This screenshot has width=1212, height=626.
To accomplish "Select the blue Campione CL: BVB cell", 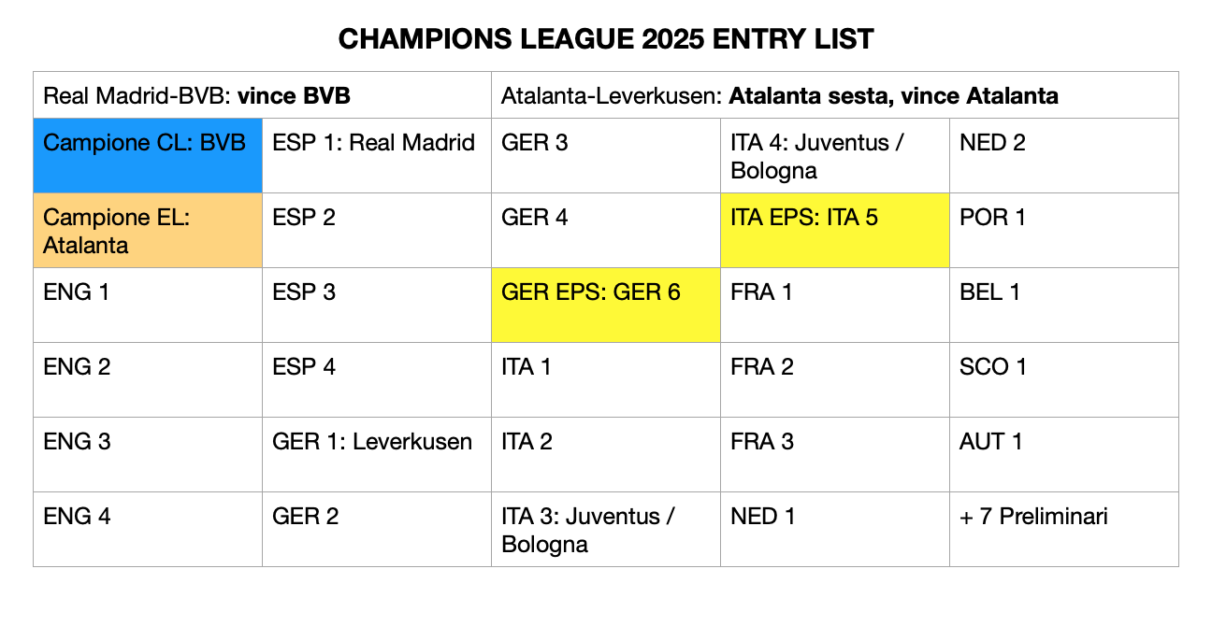I will click(148, 155).
